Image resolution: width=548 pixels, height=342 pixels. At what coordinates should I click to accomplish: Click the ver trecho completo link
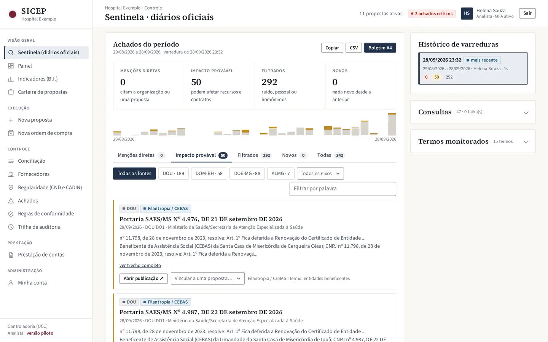coord(140,266)
